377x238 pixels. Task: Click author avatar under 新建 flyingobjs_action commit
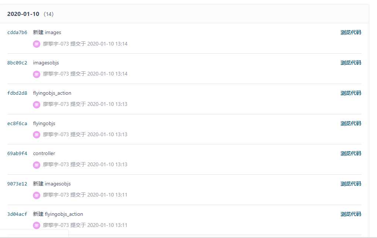(37, 225)
